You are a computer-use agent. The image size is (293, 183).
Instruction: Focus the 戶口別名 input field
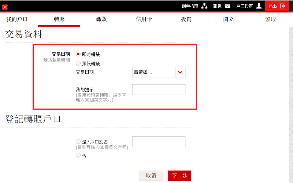click(x=159, y=142)
